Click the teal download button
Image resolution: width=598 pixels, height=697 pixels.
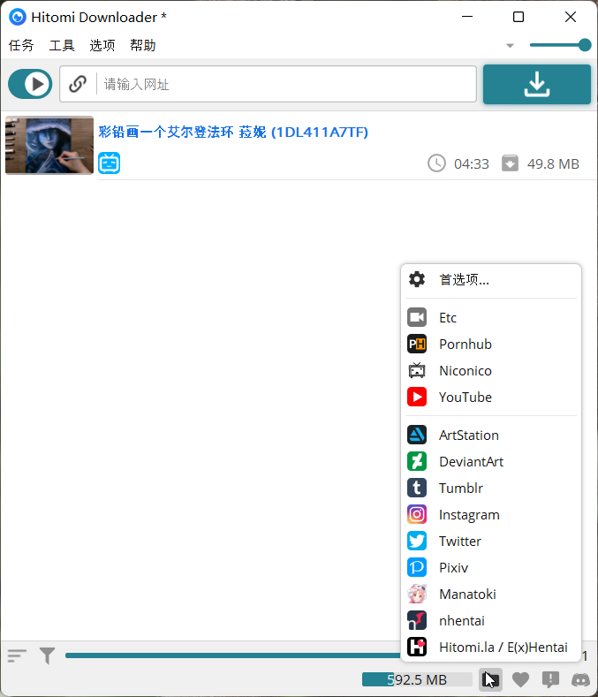(537, 84)
